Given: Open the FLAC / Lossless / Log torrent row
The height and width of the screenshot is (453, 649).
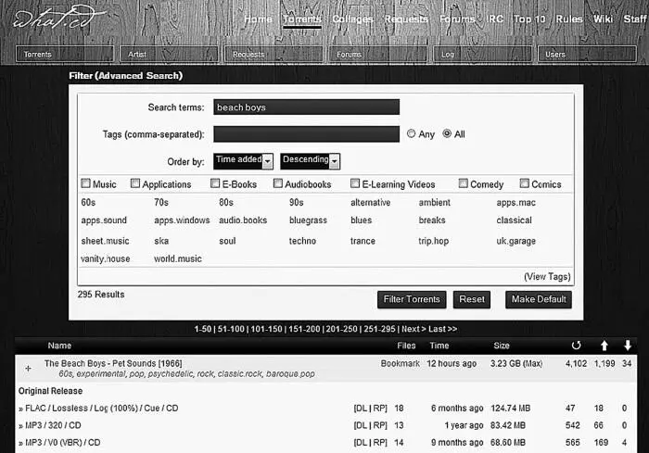Looking at the screenshot, I should tap(102, 409).
